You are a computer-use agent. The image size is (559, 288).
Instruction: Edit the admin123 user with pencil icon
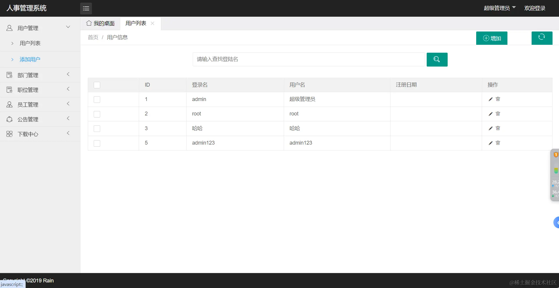tap(491, 143)
